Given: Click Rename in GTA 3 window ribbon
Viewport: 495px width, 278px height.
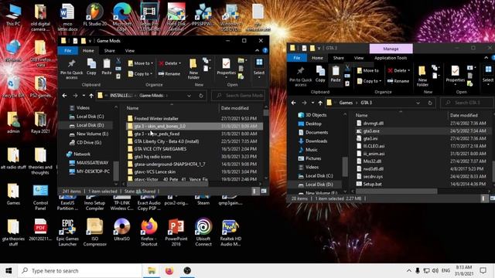Looking at the screenshot, I should 398,80.
